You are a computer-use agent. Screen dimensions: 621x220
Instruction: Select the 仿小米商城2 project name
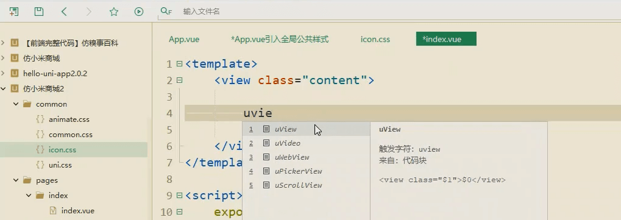point(43,89)
